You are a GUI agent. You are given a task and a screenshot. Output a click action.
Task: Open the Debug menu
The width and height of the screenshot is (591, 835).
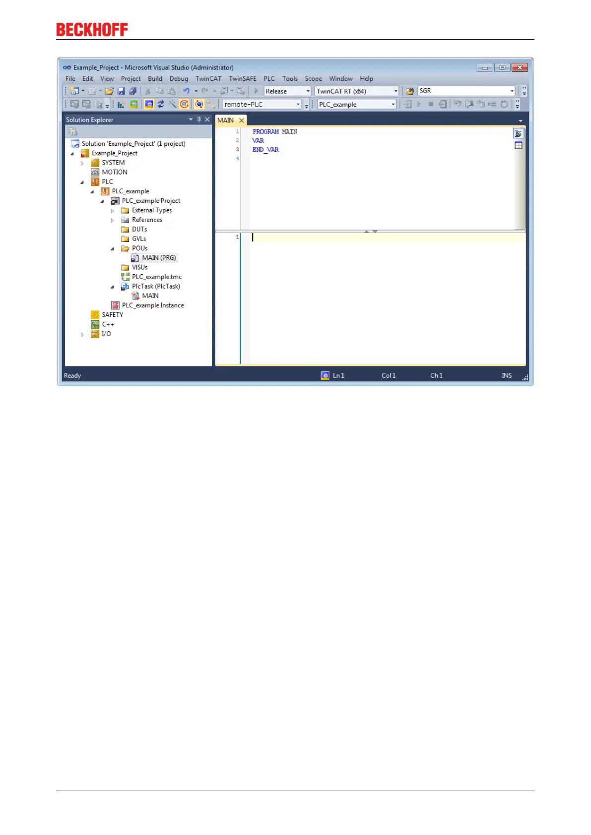tap(179, 78)
